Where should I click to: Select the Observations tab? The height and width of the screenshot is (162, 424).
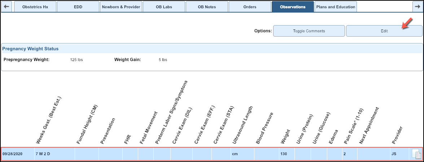coord(293,7)
